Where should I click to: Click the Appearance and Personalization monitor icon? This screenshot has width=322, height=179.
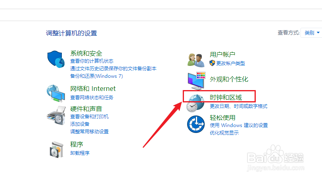(x=196, y=81)
